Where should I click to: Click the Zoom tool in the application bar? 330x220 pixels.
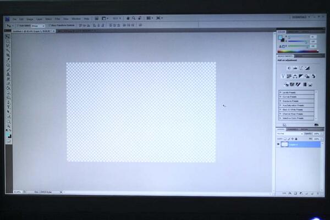pos(134,19)
